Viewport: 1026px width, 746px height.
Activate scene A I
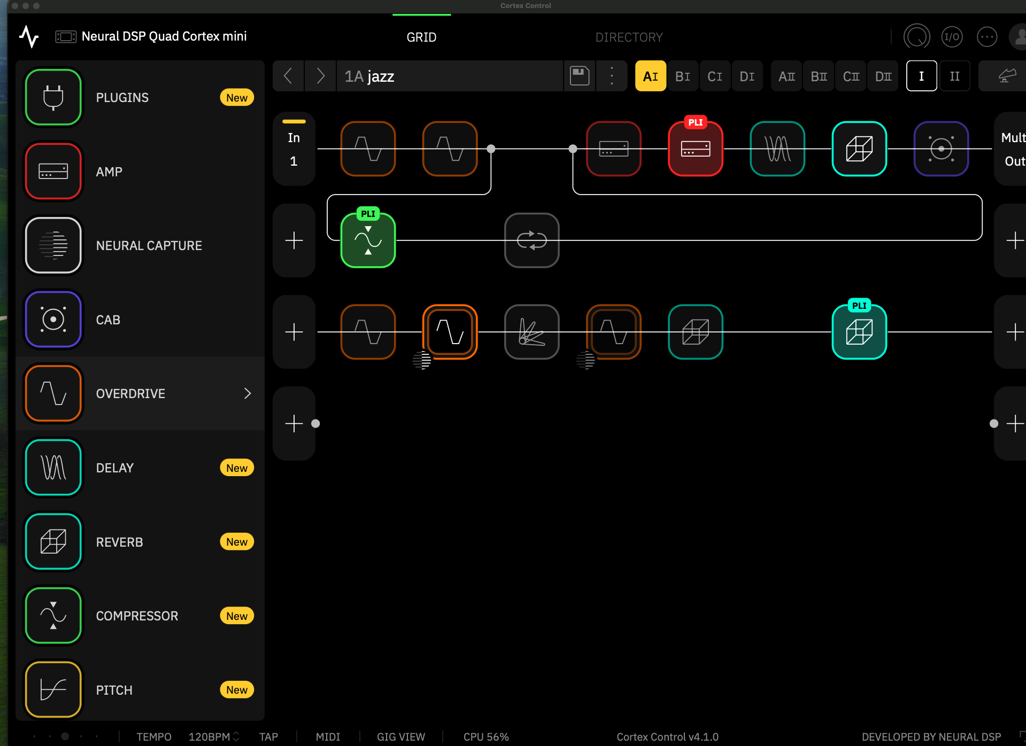(x=651, y=76)
